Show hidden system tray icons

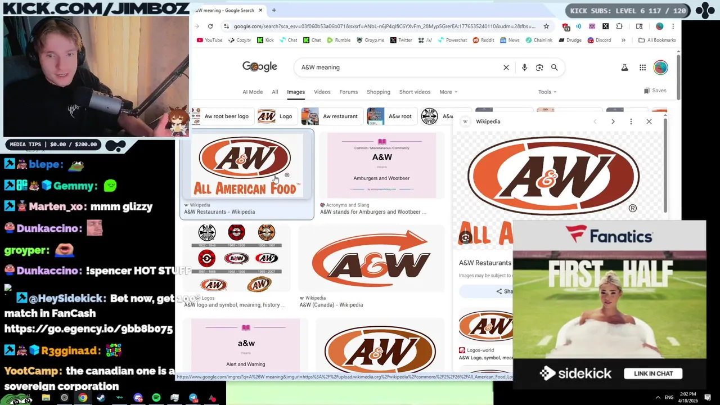click(x=658, y=397)
